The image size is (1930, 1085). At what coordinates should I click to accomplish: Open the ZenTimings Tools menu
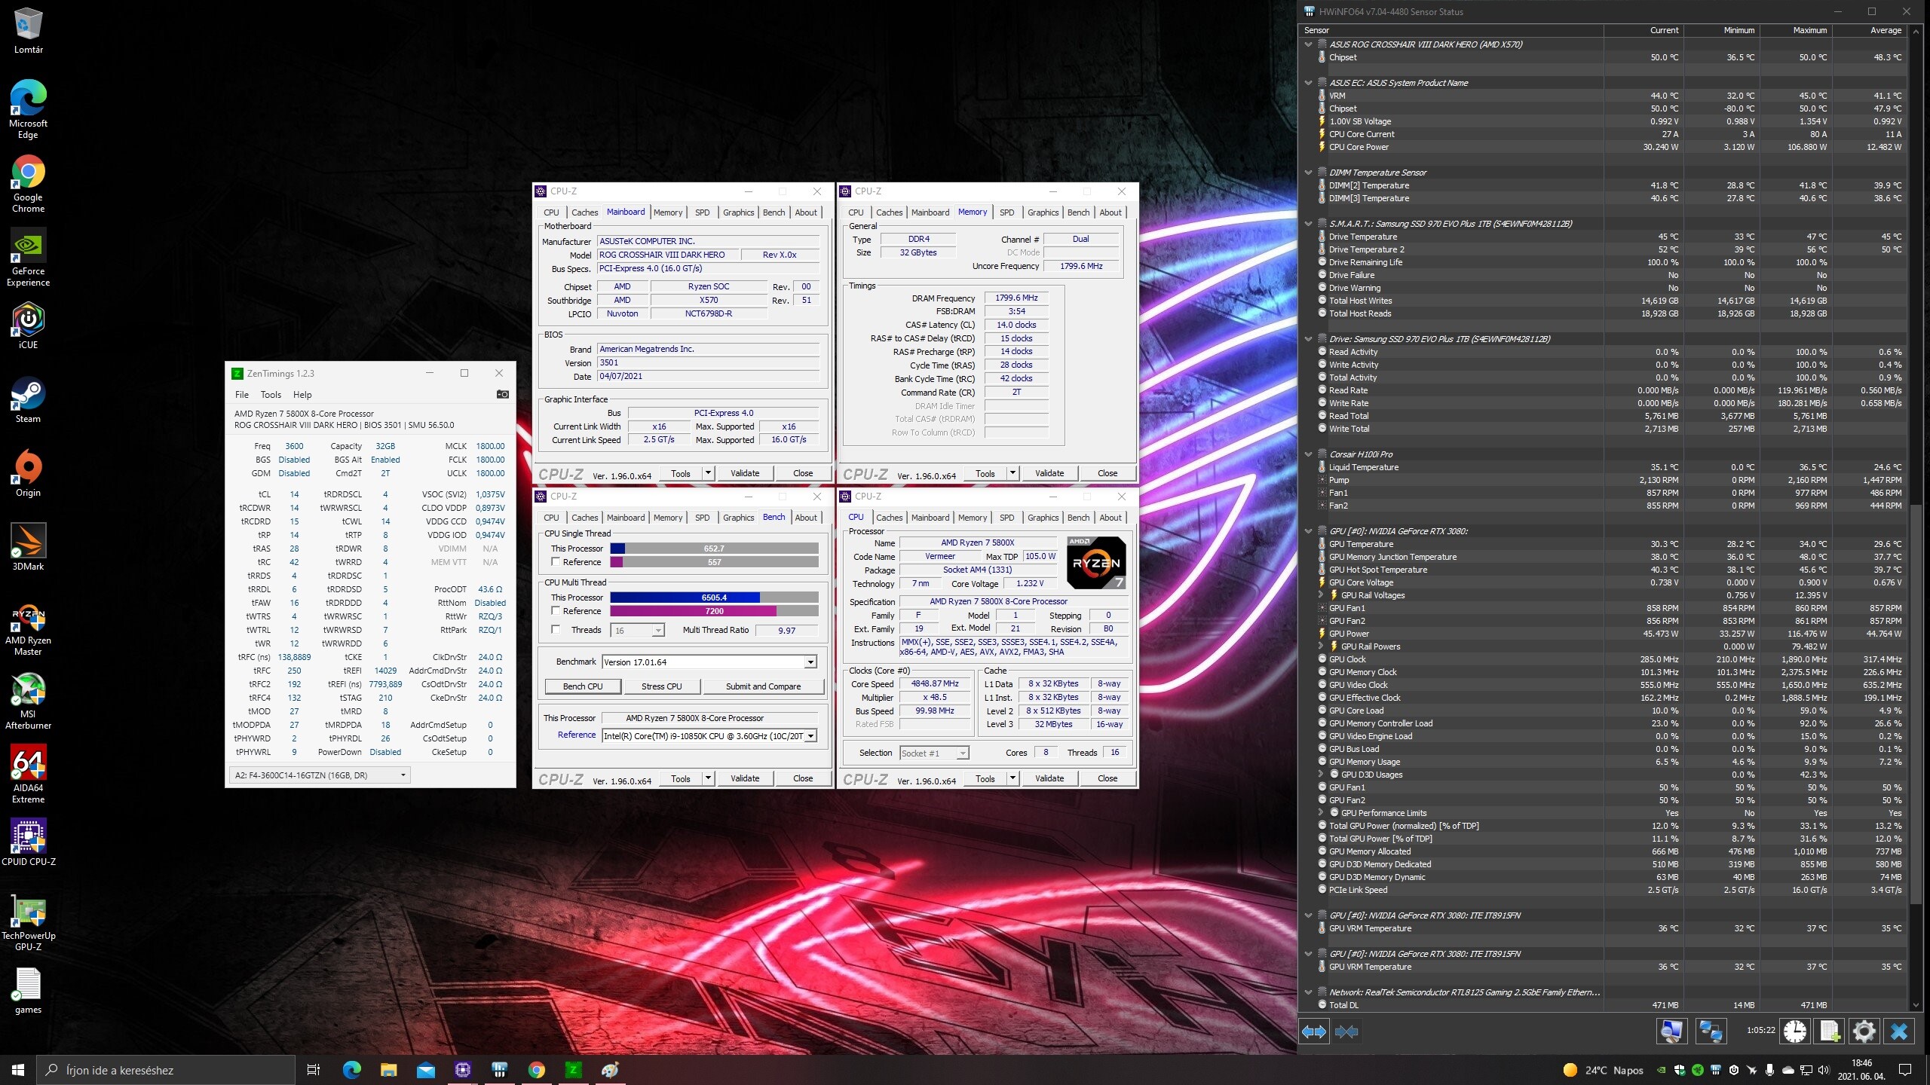(x=271, y=395)
